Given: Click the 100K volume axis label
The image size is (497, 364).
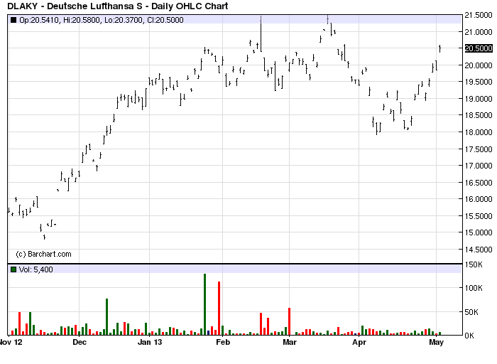Looking at the screenshot, I should point(474,288).
